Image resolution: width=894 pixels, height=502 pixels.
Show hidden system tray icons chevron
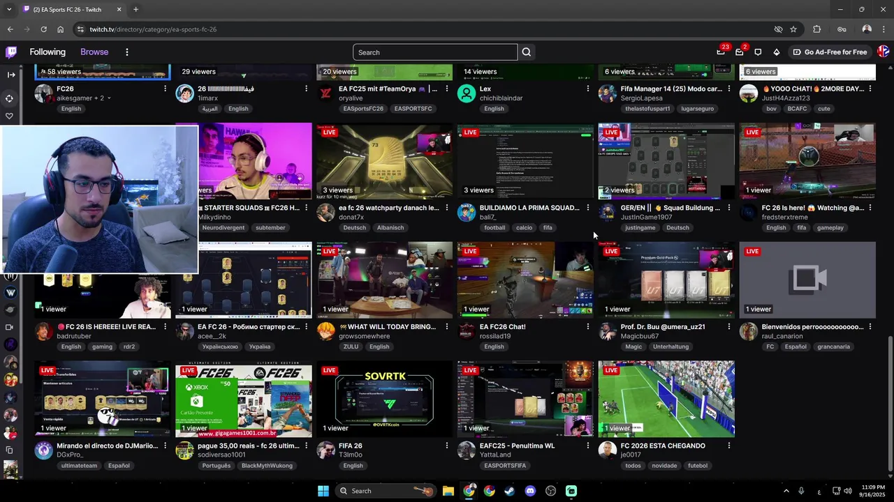[x=786, y=491]
